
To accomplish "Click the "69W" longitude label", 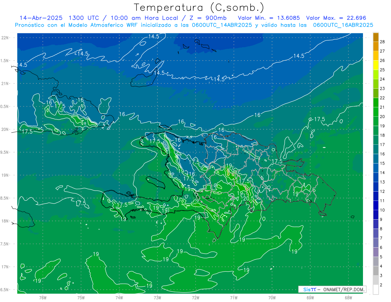I will tap(310, 297).
